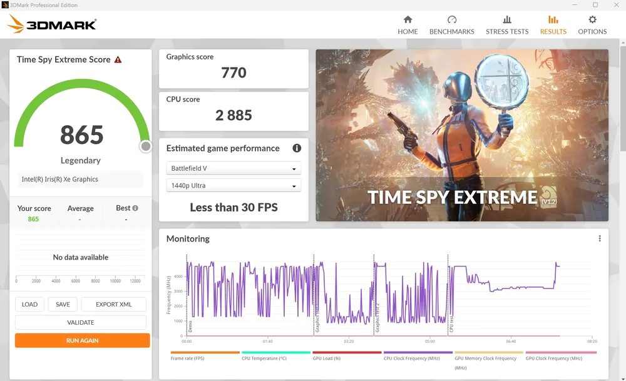Click the Graphics score value 770

click(233, 73)
